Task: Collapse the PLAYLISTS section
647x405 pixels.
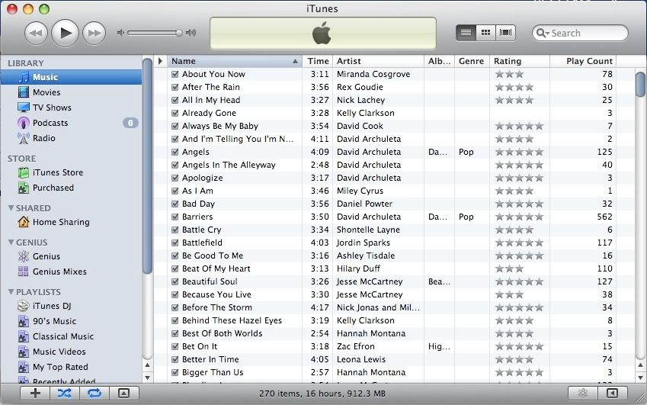Action: (x=11, y=292)
